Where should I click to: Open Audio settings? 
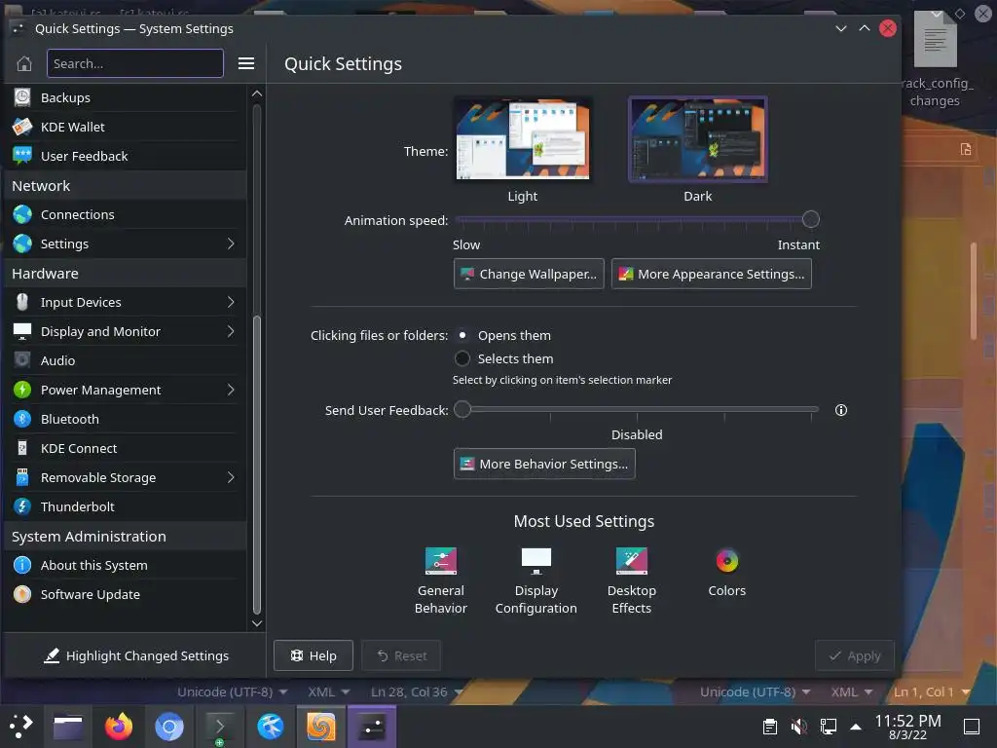pyautogui.click(x=125, y=360)
